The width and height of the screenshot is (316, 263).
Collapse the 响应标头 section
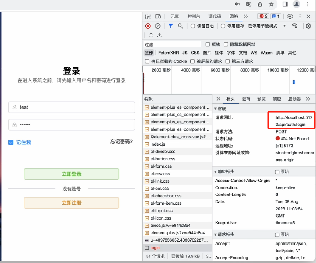[216, 172]
